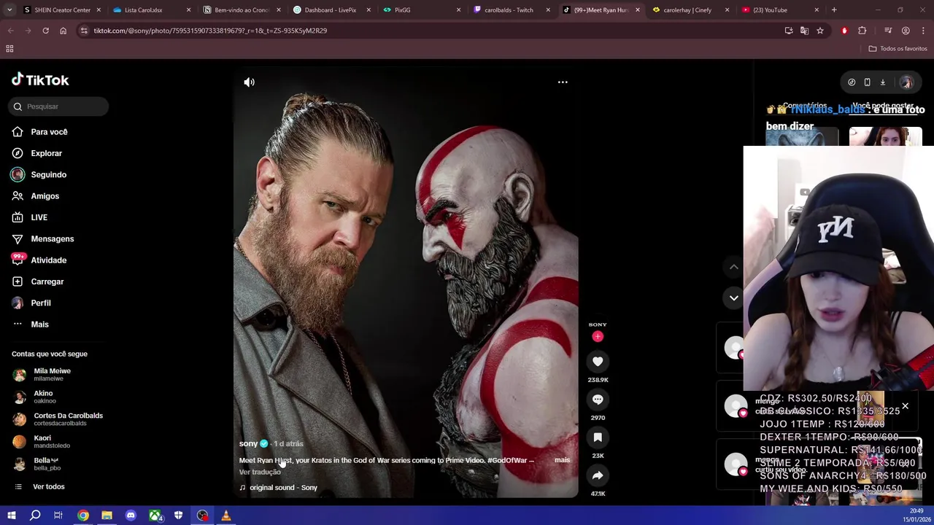Viewport: 934px width, 525px height.
Task: Click the browser back arrow
Action: [10, 31]
